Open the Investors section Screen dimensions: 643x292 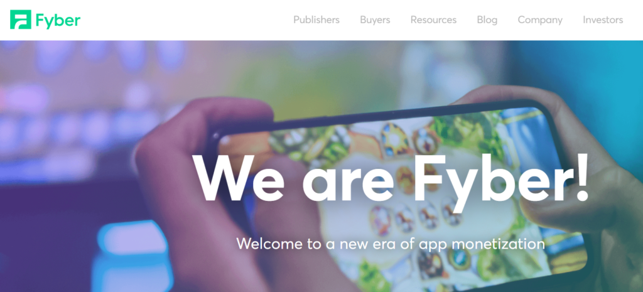point(603,19)
